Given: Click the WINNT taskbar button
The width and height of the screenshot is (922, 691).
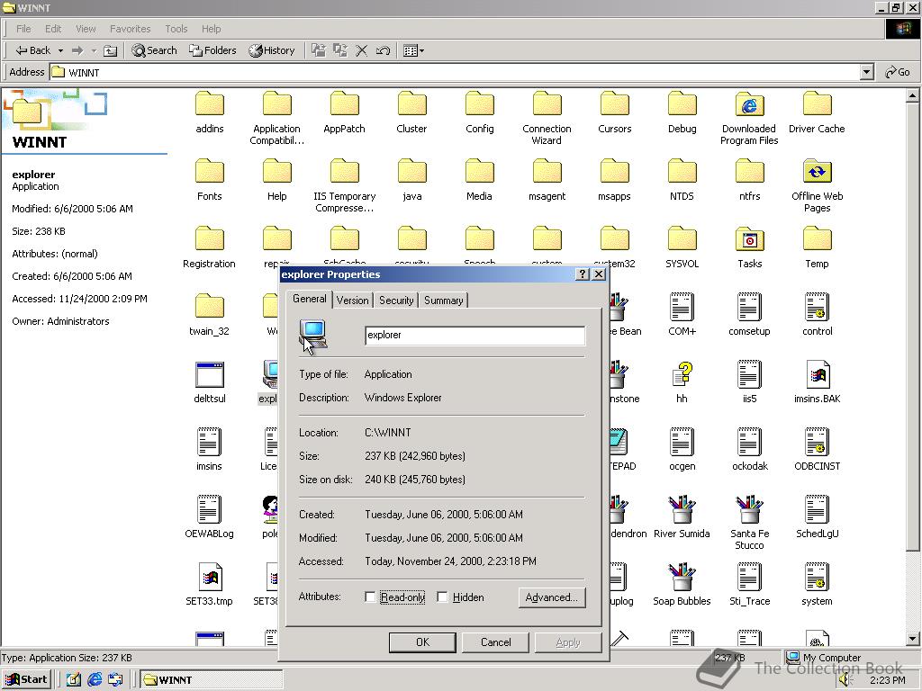Looking at the screenshot, I should (211, 680).
